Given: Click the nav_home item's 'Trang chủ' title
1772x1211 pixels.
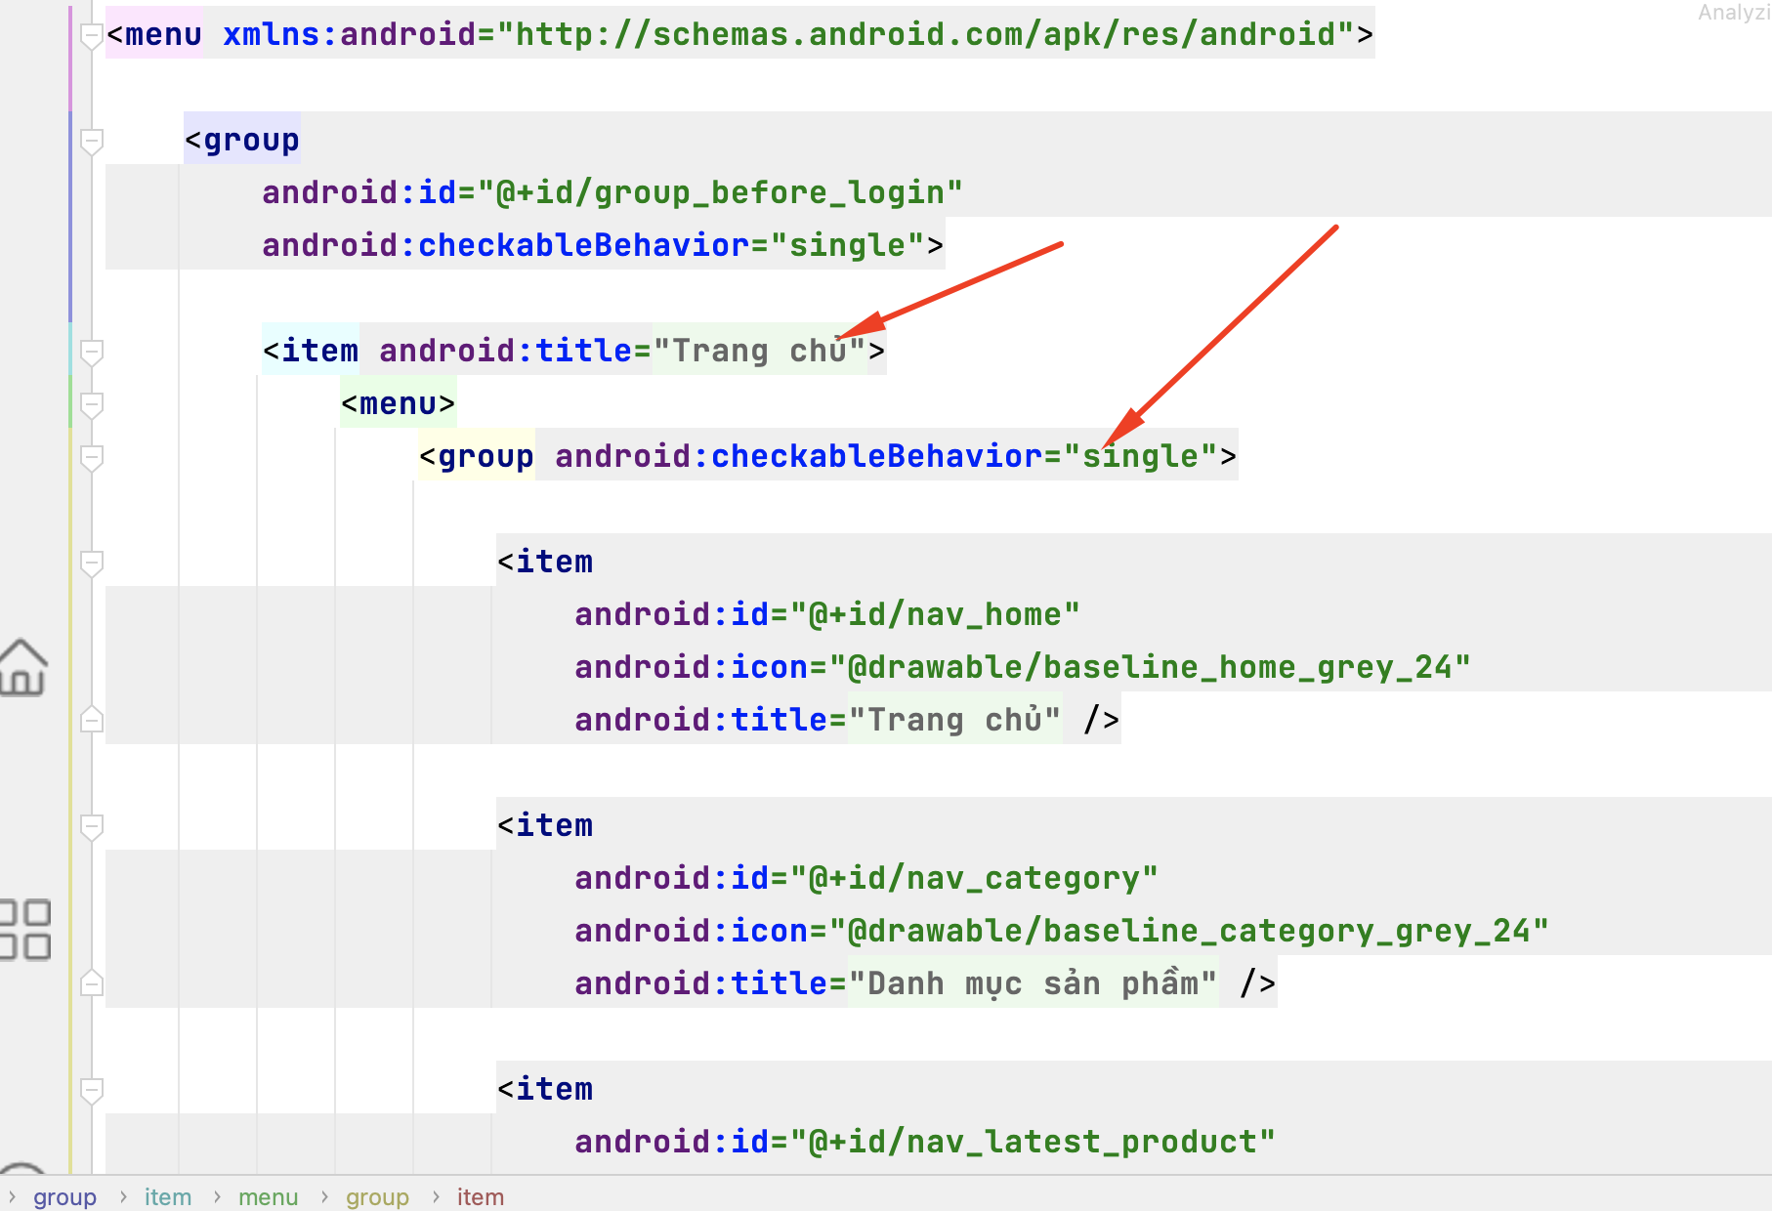Looking at the screenshot, I should [x=954, y=720].
